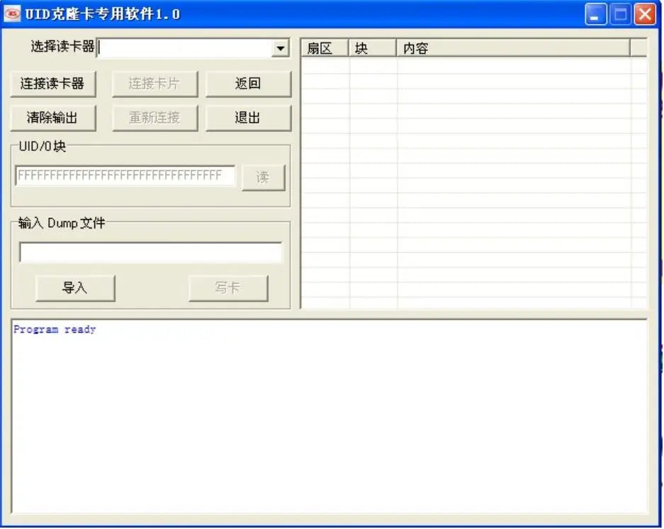664x529 pixels.
Task: Select the 内容 column header
Action: pos(513,48)
